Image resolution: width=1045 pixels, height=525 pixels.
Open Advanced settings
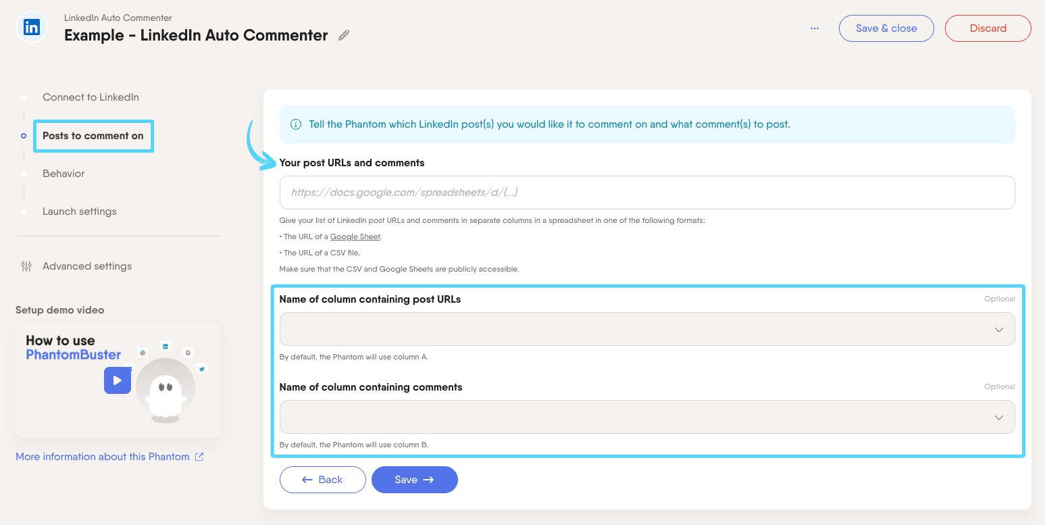(x=87, y=266)
